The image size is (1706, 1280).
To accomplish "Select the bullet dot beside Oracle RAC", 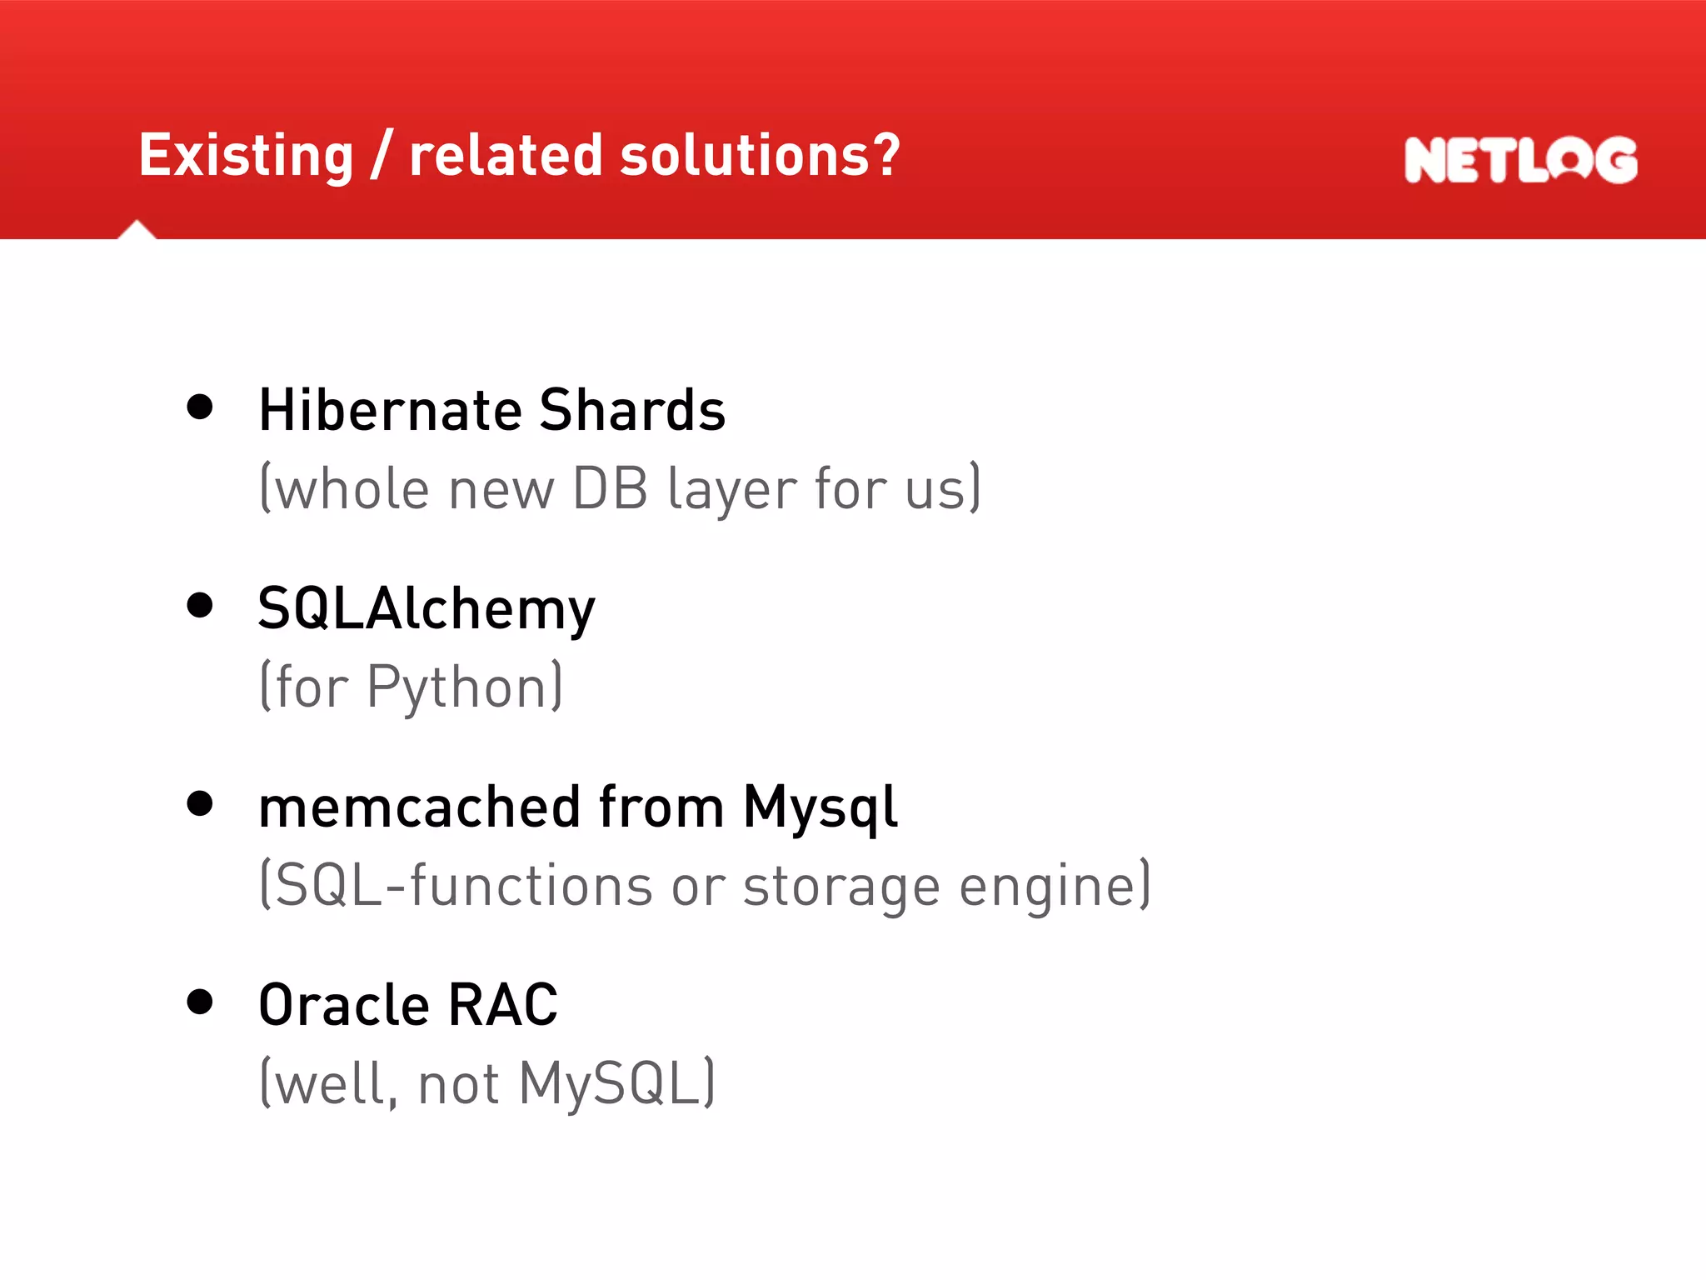I will coord(200,1001).
